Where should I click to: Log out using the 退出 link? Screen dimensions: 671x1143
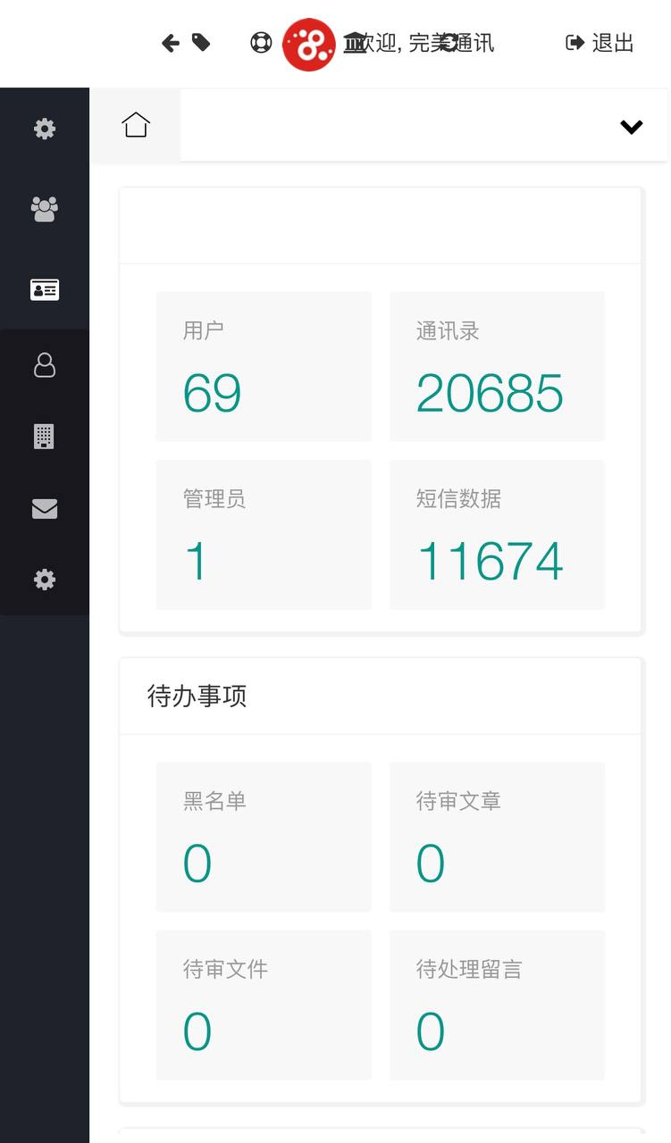click(600, 43)
